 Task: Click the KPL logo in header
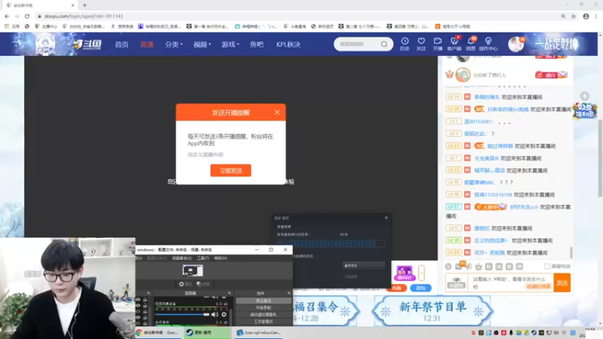pos(45,44)
